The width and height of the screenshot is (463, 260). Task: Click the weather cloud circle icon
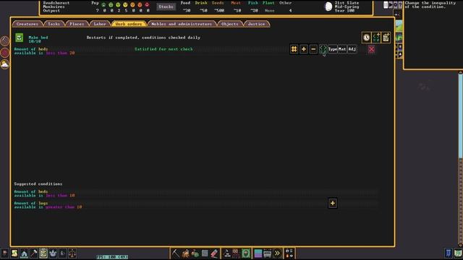click(x=5, y=64)
